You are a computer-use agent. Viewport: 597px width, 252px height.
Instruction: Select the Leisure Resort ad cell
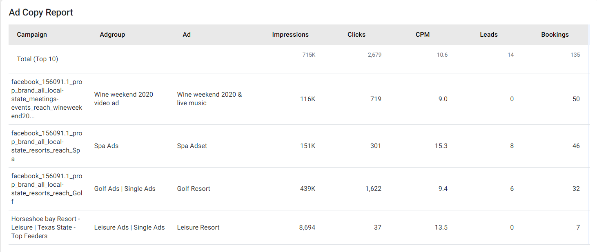(x=198, y=228)
